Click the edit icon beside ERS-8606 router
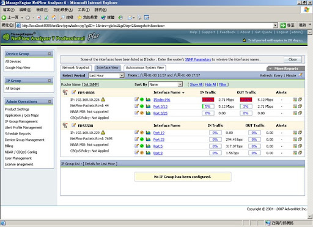Screen dimensions: 313x227 [73, 92]
